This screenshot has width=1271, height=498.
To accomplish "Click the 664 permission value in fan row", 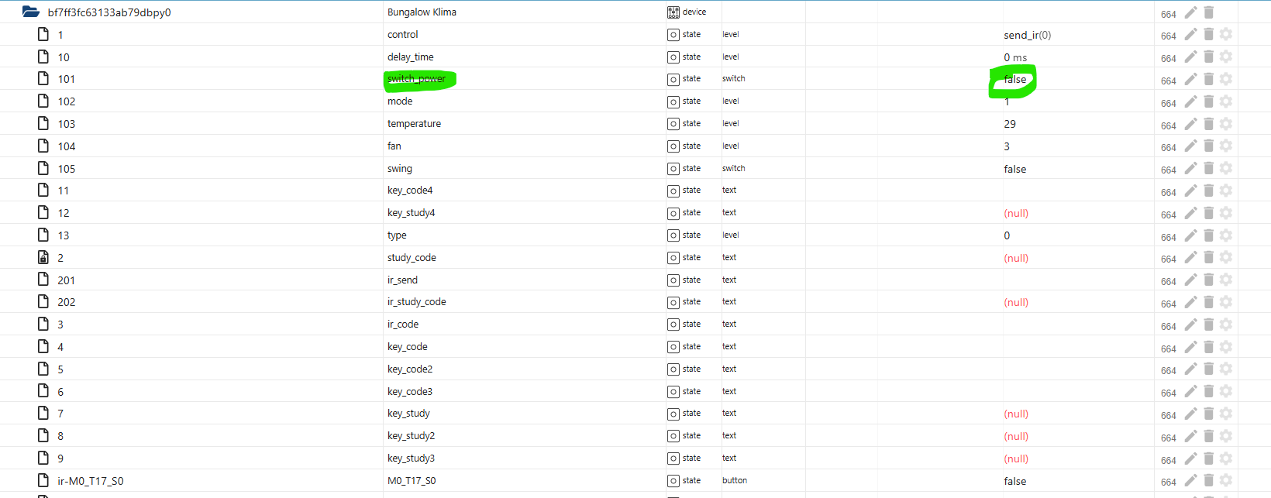I will 1169,147.
